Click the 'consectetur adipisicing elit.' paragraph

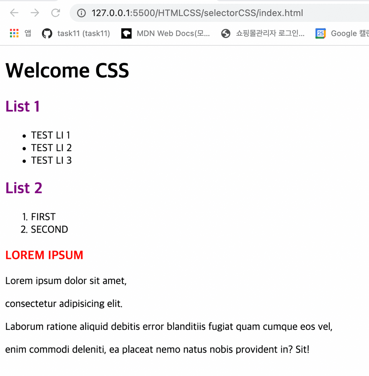pos(64,304)
